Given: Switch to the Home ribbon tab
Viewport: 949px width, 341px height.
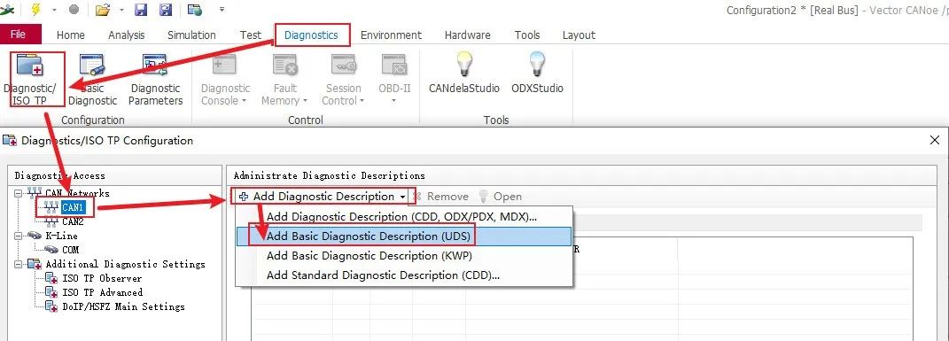Looking at the screenshot, I should pyautogui.click(x=71, y=35).
